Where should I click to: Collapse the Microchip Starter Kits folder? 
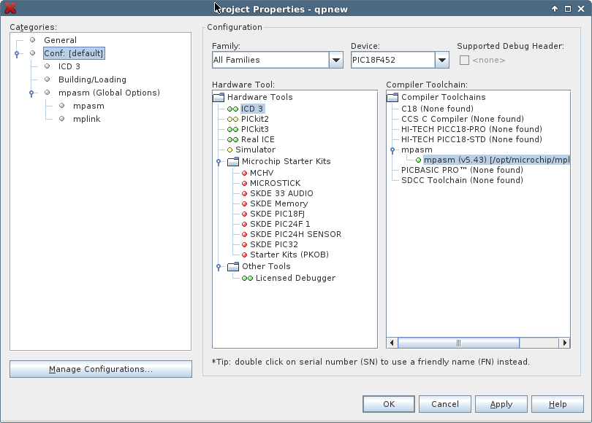coord(218,163)
